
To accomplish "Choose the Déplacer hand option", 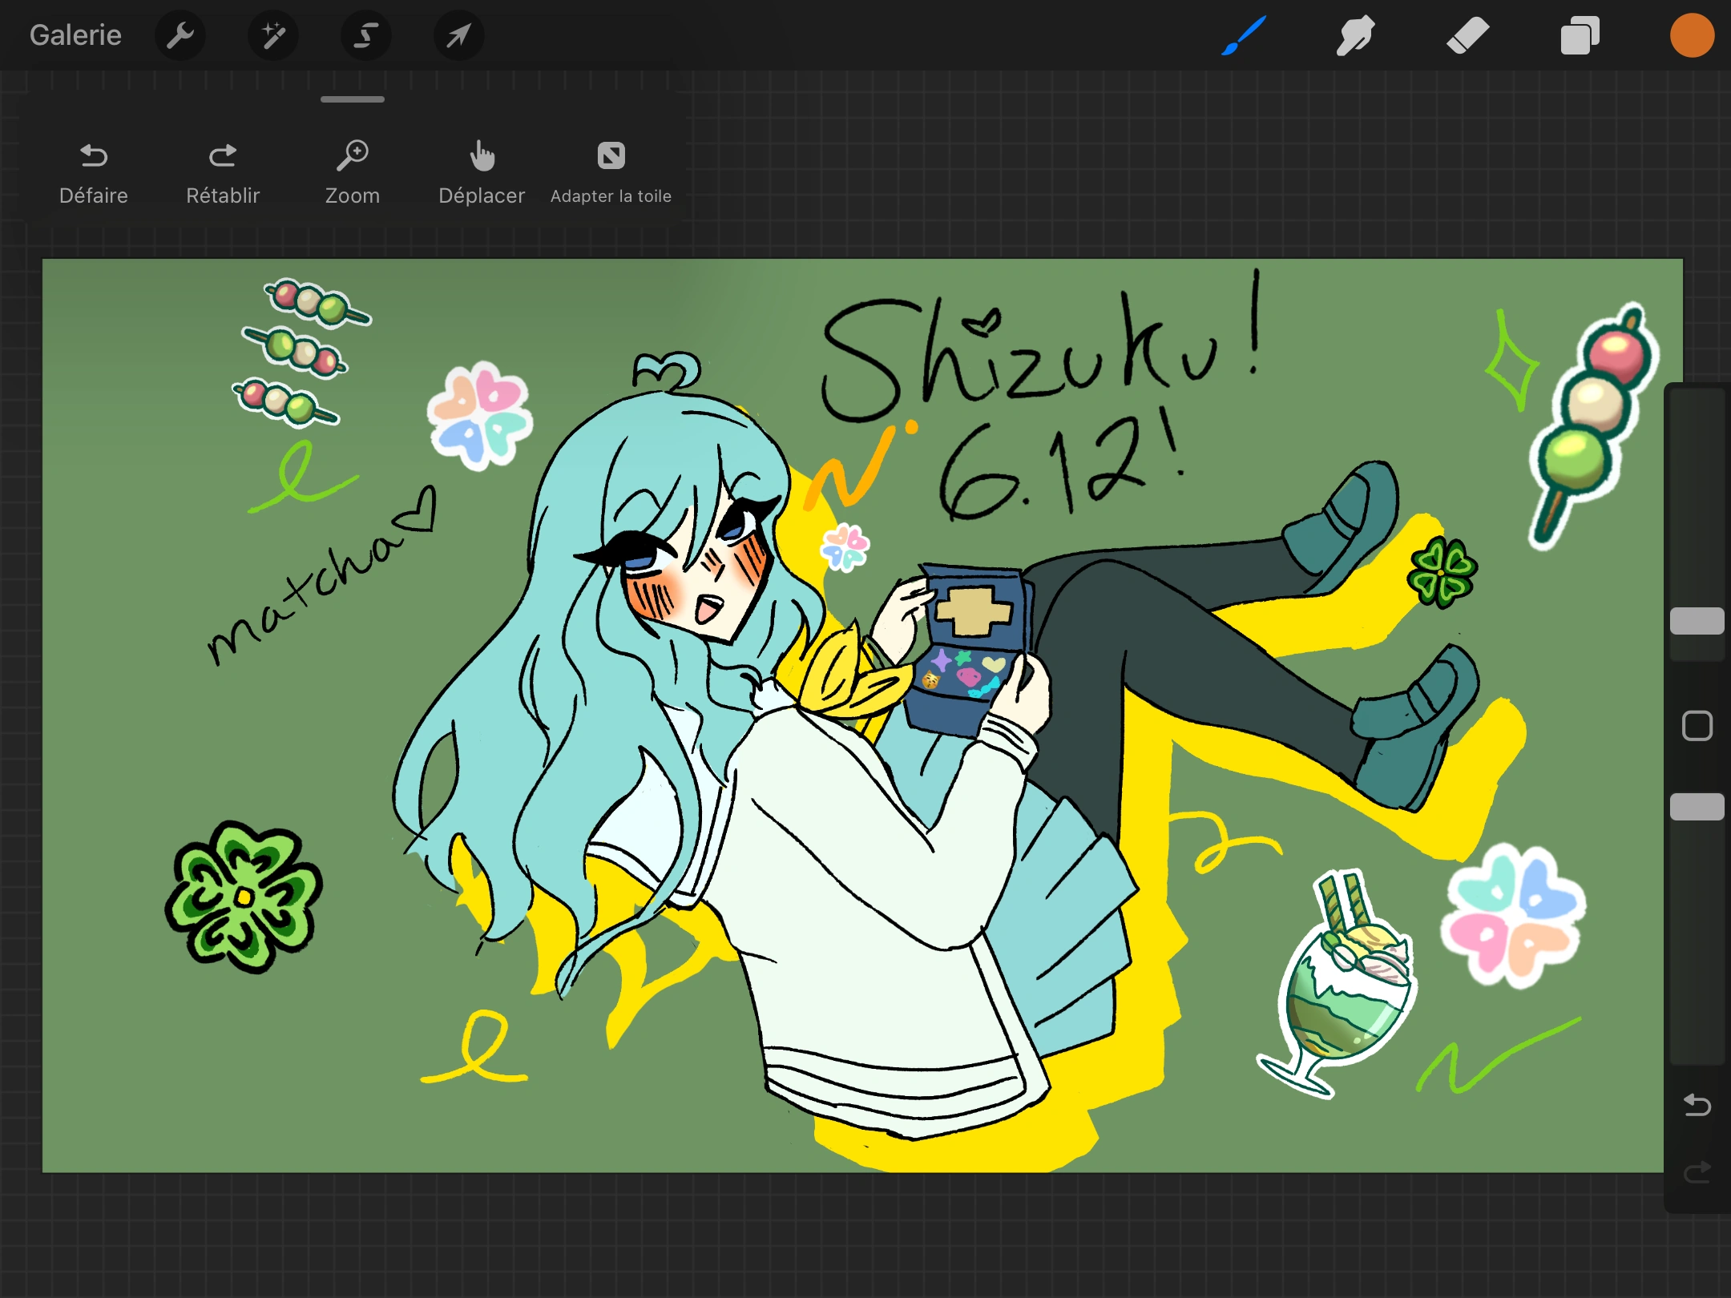I will coord(482,172).
